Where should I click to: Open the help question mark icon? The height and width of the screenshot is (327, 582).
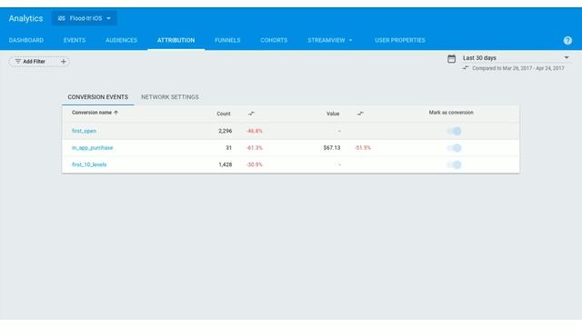tap(567, 40)
